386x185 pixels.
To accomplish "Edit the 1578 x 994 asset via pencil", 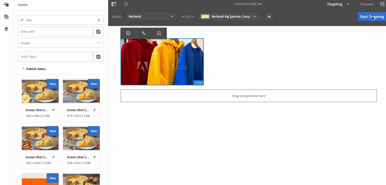I will click(95, 157).
